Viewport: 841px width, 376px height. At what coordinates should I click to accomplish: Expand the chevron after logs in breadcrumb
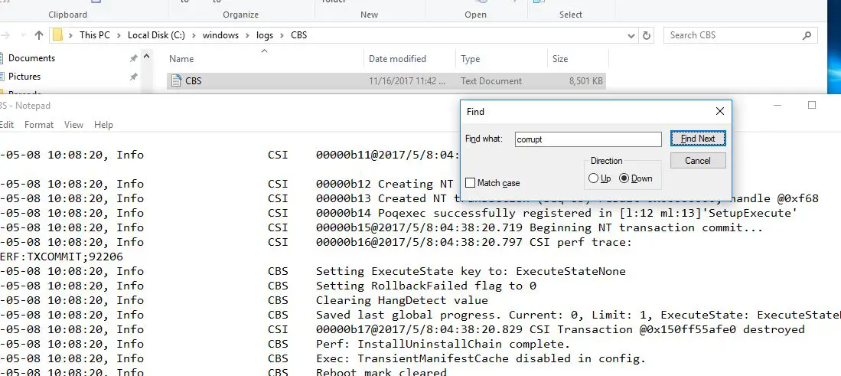(282, 35)
